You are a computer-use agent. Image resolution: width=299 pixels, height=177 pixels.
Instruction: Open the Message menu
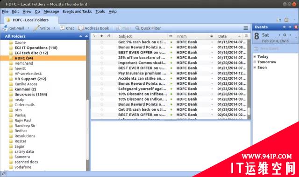coord(51,11)
